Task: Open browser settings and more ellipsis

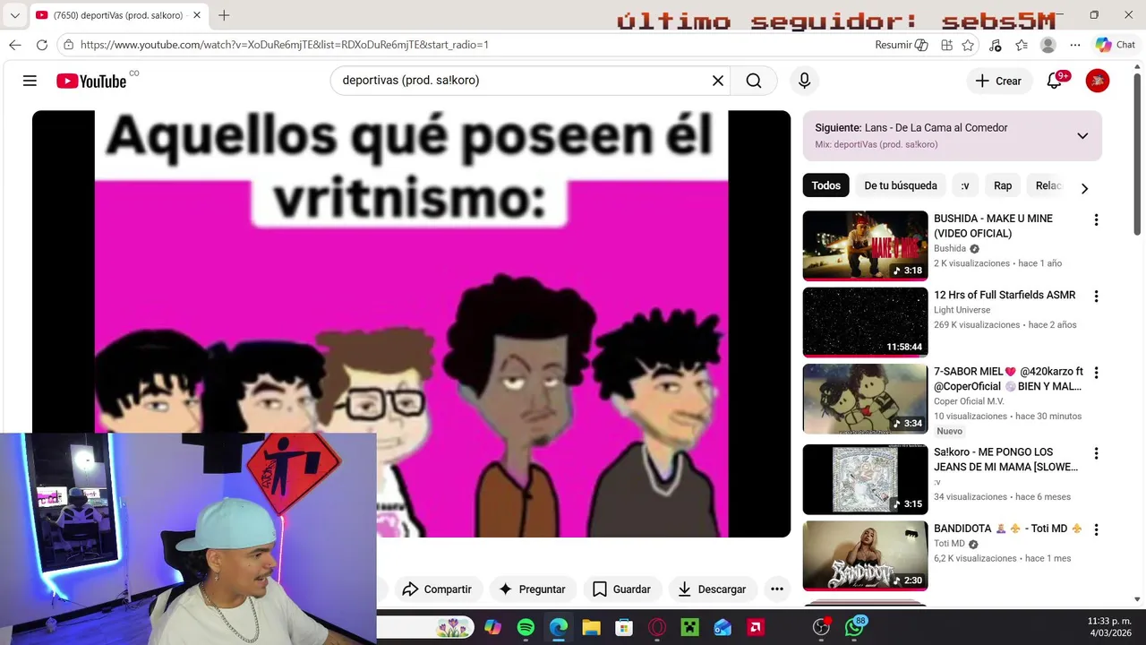Action: coord(1075,45)
